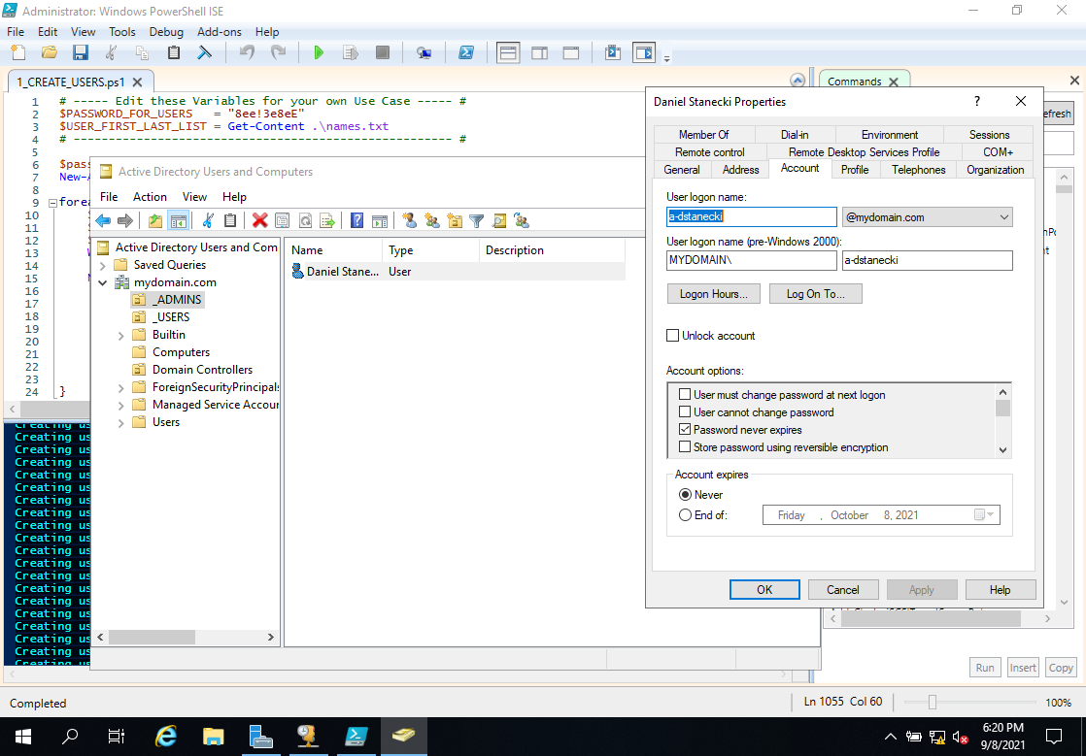1086x756 pixels.
Task: Select the Never account expires option
Action: pos(685,495)
